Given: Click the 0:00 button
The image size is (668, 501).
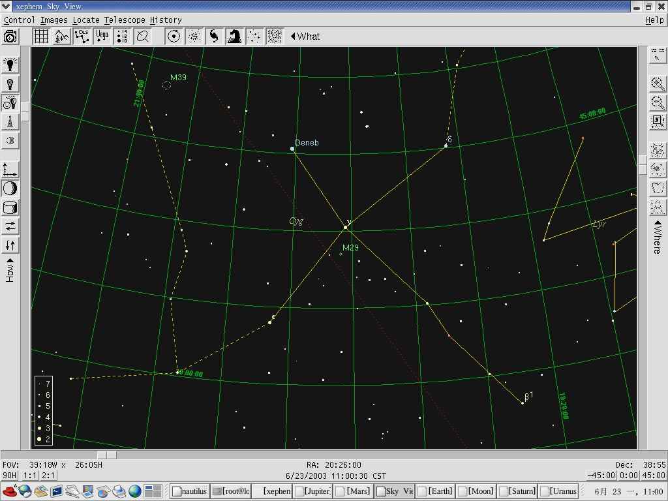Looking at the screenshot, I should [628, 476].
